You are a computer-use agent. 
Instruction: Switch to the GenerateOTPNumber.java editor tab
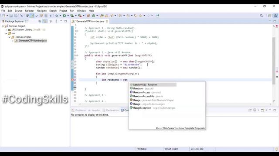[x=90, y=21]
